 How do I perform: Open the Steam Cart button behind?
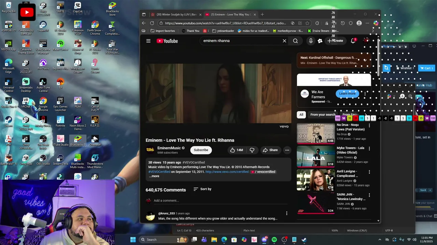(x=427, y=68)
